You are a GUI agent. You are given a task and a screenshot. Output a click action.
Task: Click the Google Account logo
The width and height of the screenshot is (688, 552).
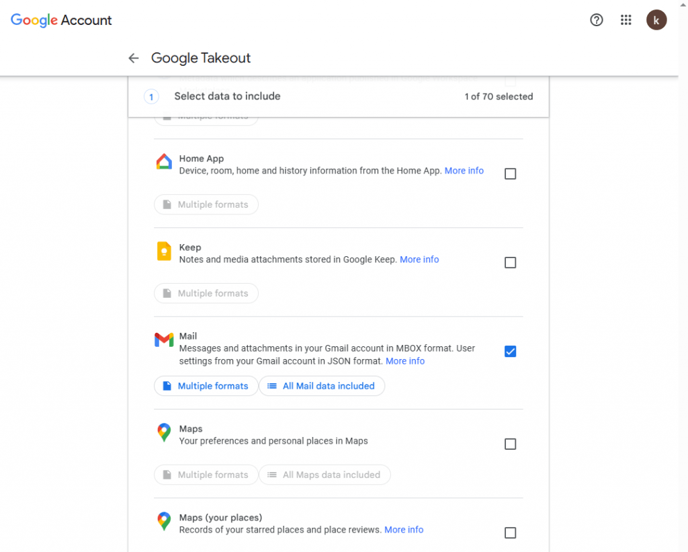tap(61, 20)
